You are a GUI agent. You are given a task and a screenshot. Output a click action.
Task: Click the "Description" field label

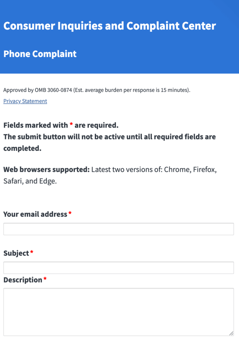(x=23, y=280)
